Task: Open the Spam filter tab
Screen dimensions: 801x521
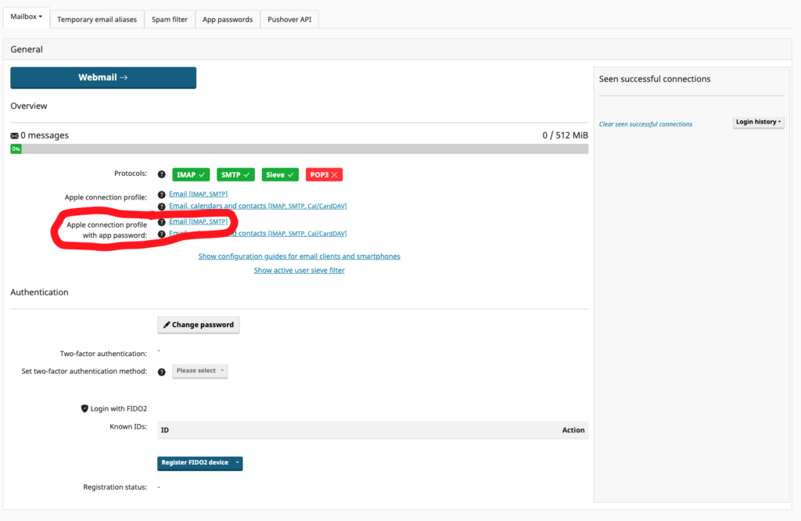Action: coord(170,20)
